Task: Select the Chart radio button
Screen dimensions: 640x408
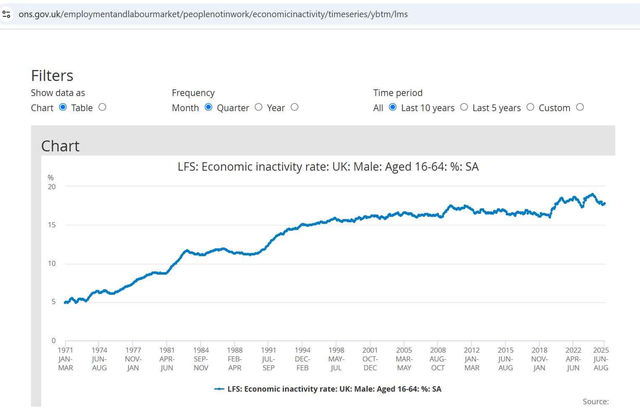Action: point(63,107)
